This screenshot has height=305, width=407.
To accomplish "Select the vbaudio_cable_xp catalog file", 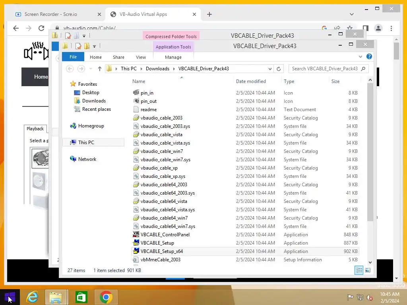I will [x=159, y=168].
